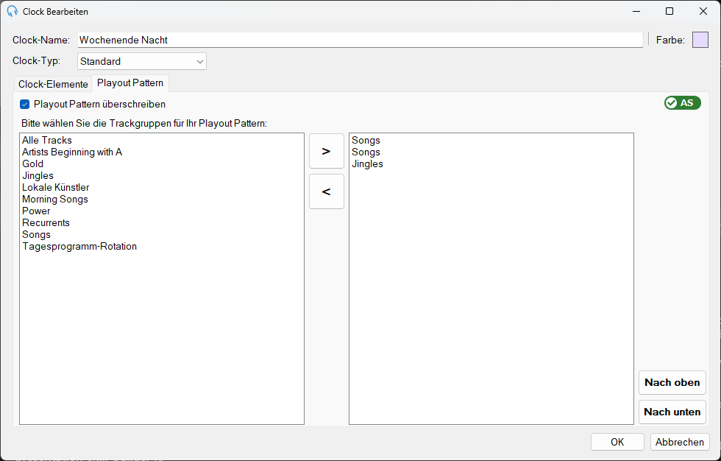721x461 pixels.
Task: Close the Clock Bearbeiten dialog
Action: point(703,11)
